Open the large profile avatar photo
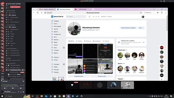Viewport: 174px width, 98px height. pos(74,29)
